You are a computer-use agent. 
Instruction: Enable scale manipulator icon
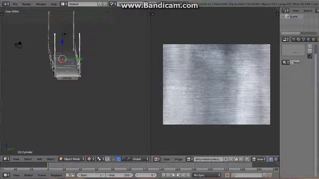[x=128, y=159]
